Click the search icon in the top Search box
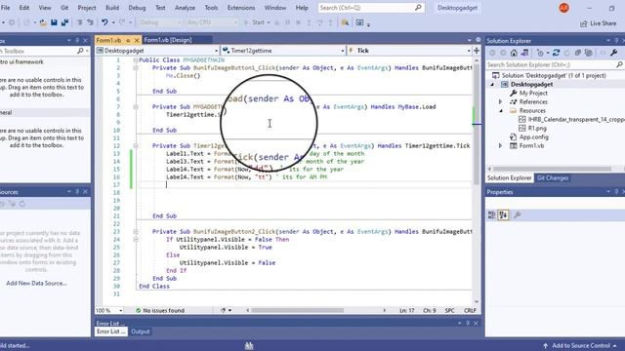 click(x=418, y=8)
